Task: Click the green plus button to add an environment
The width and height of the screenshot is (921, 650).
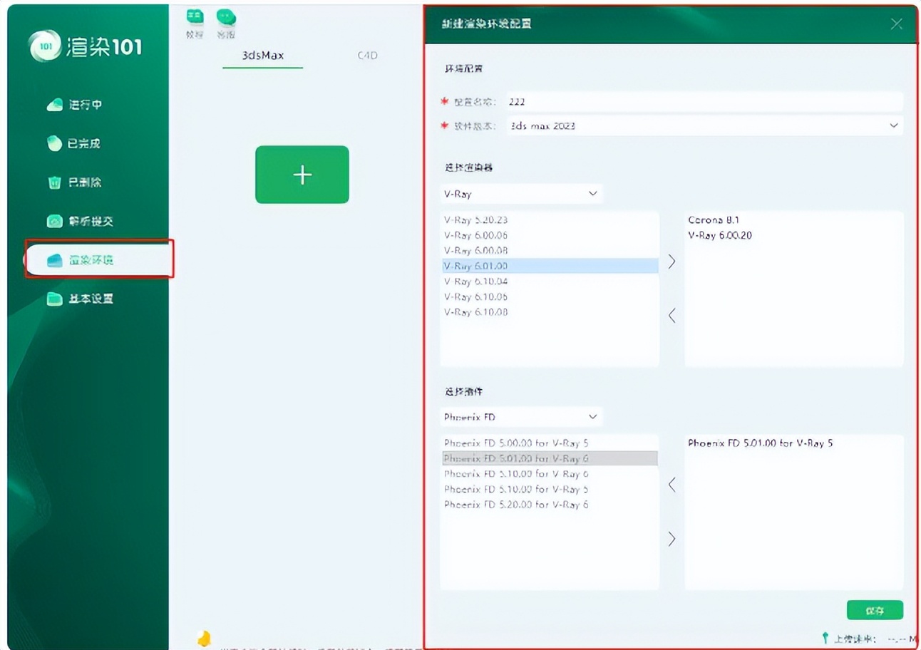Action: point(302,175)
